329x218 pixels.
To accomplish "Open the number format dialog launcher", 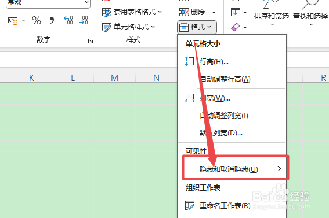I will coord(91,41).
